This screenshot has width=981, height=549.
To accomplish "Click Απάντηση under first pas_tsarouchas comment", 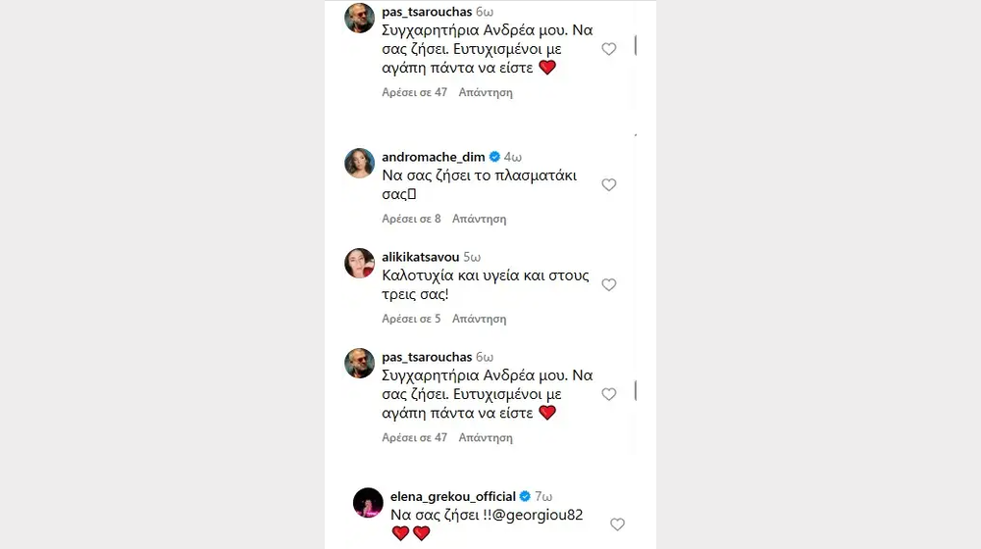I will [x=486, y=92].
